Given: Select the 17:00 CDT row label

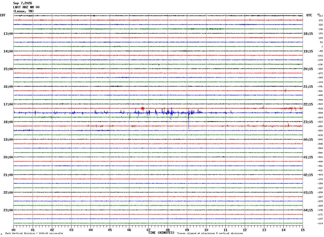Looking at the screenshot, I should (8, 104).
